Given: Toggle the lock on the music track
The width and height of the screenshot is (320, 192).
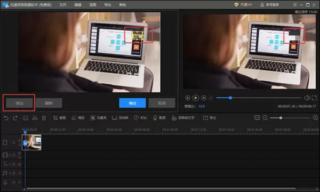Looking at the screenshot, I should (14, 173).
